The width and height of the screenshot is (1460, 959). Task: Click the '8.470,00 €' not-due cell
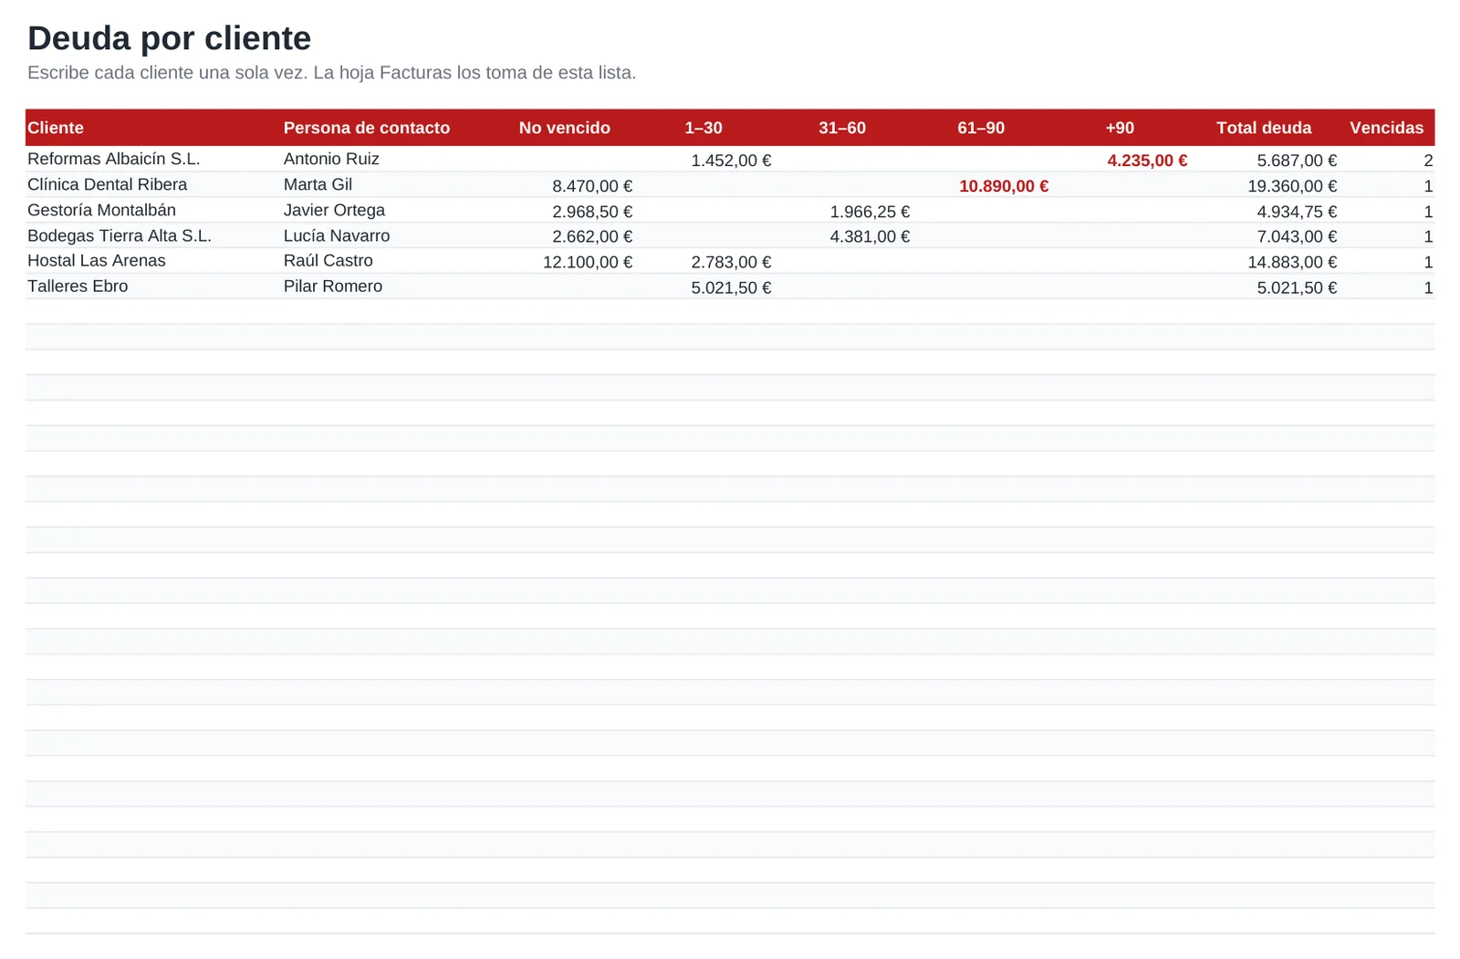[592, 186]
